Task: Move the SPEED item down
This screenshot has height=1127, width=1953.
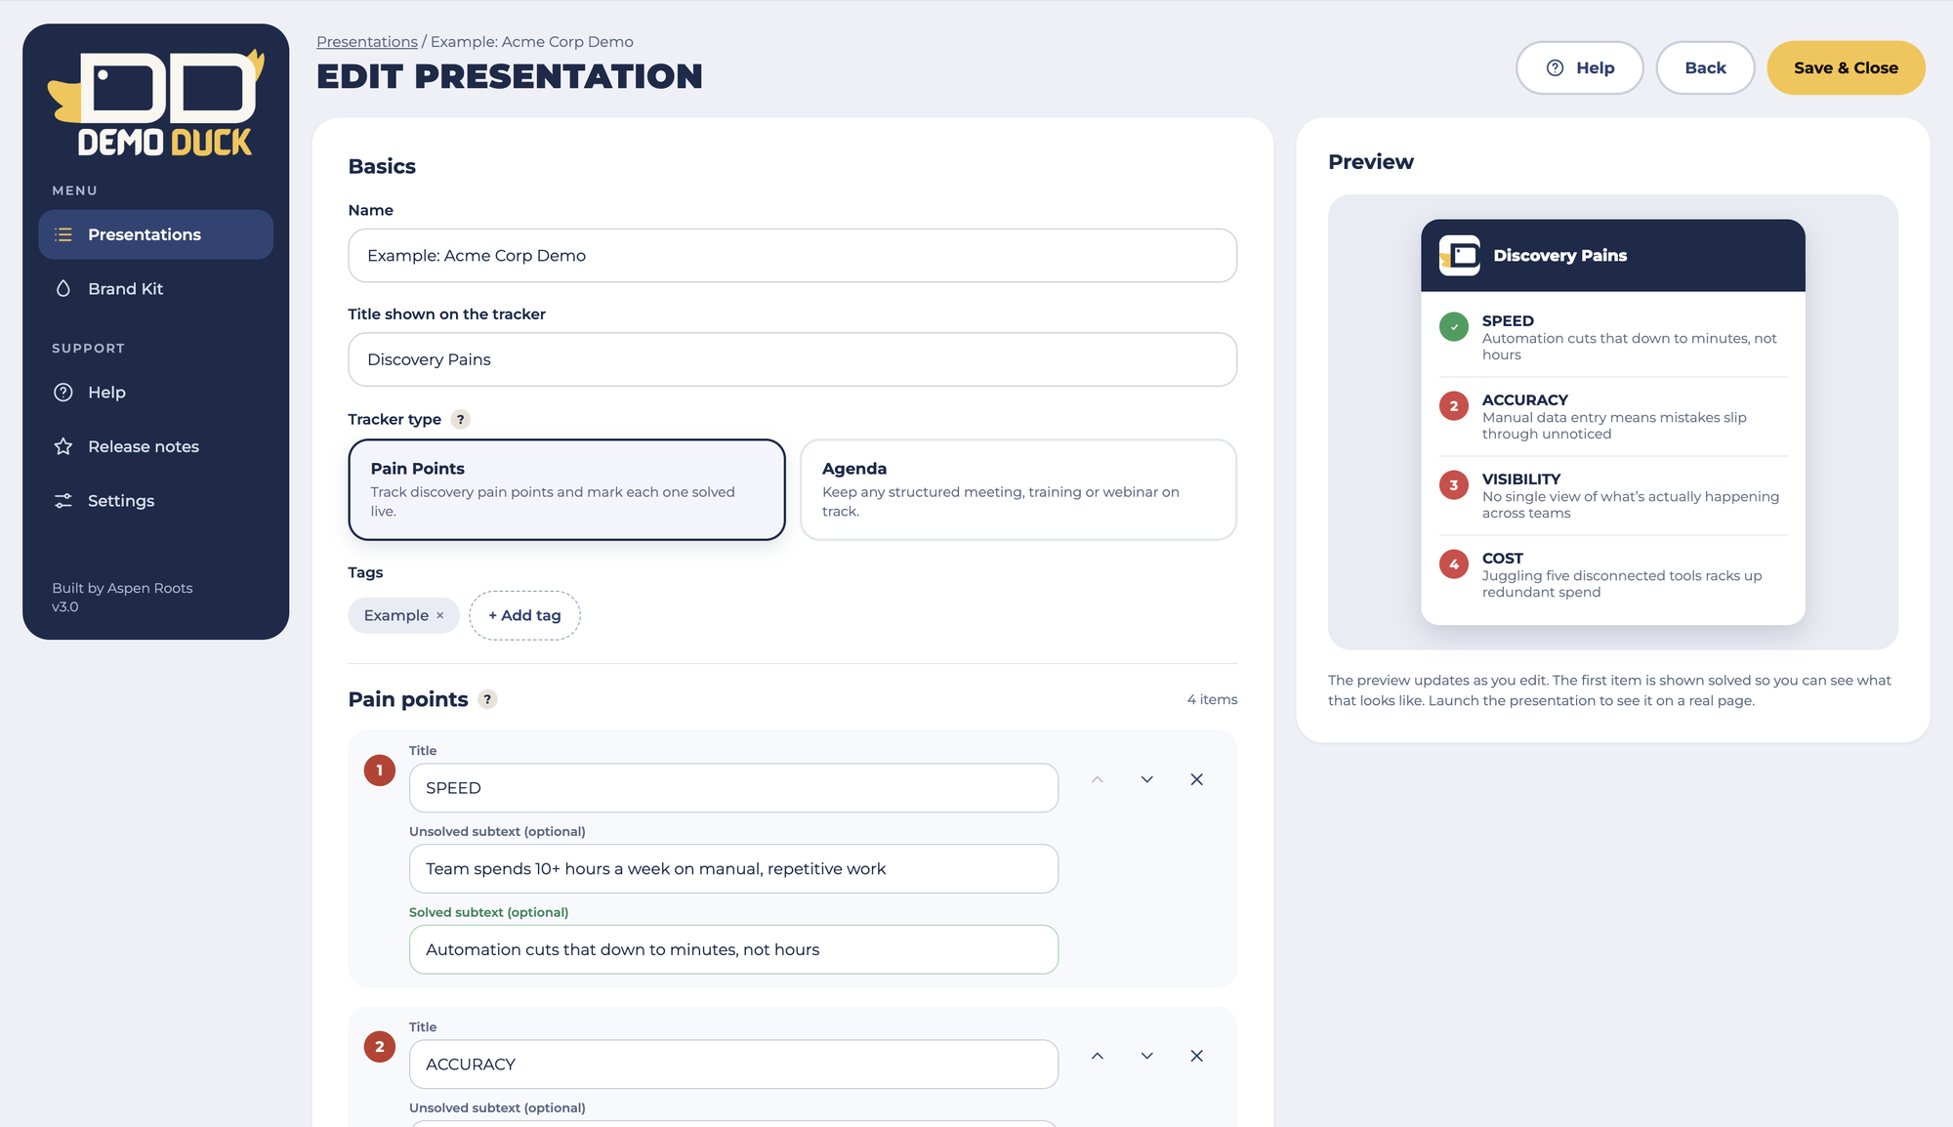Action: point(1147,779)
